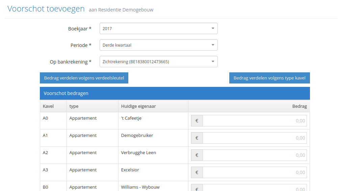This screenshot has width=338, height=191.
Task: Click the Bedrag column header
Action: coord(300,106)
